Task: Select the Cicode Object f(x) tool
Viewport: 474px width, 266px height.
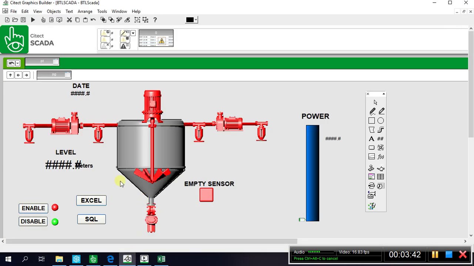Action: (x=381, y=157)
